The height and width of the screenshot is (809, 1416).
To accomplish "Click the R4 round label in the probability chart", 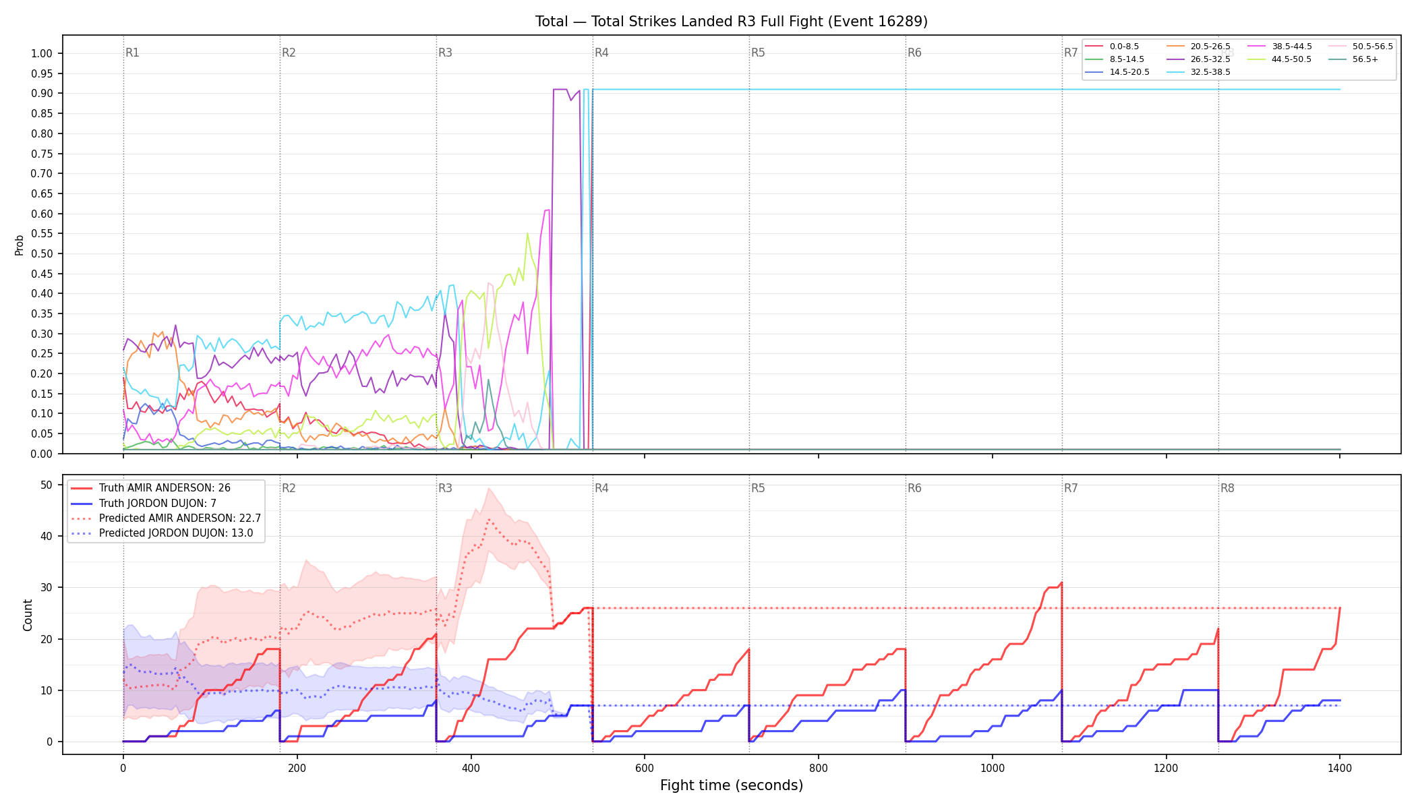I will (601, 53).
